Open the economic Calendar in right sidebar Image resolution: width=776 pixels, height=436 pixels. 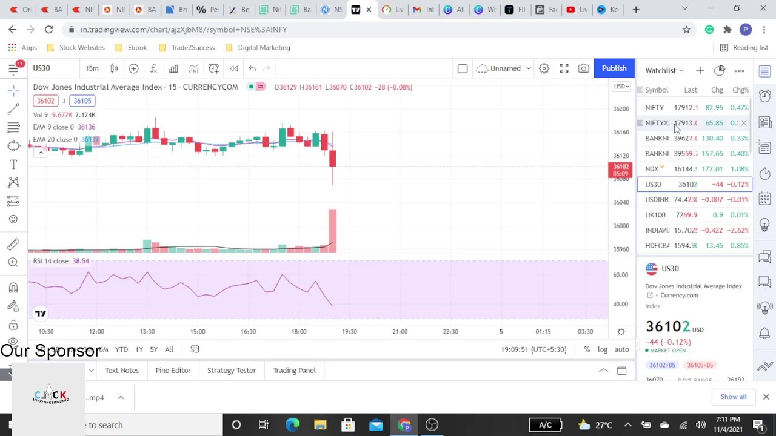765,199
